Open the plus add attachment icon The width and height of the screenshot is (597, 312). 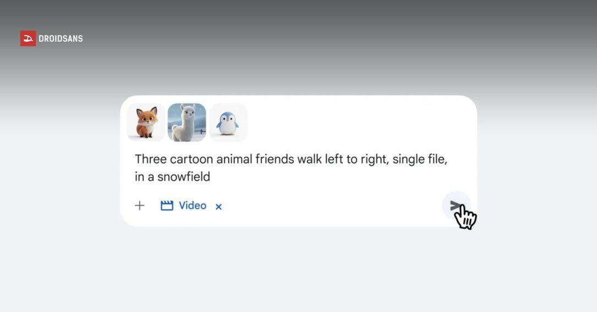point(140,205)
